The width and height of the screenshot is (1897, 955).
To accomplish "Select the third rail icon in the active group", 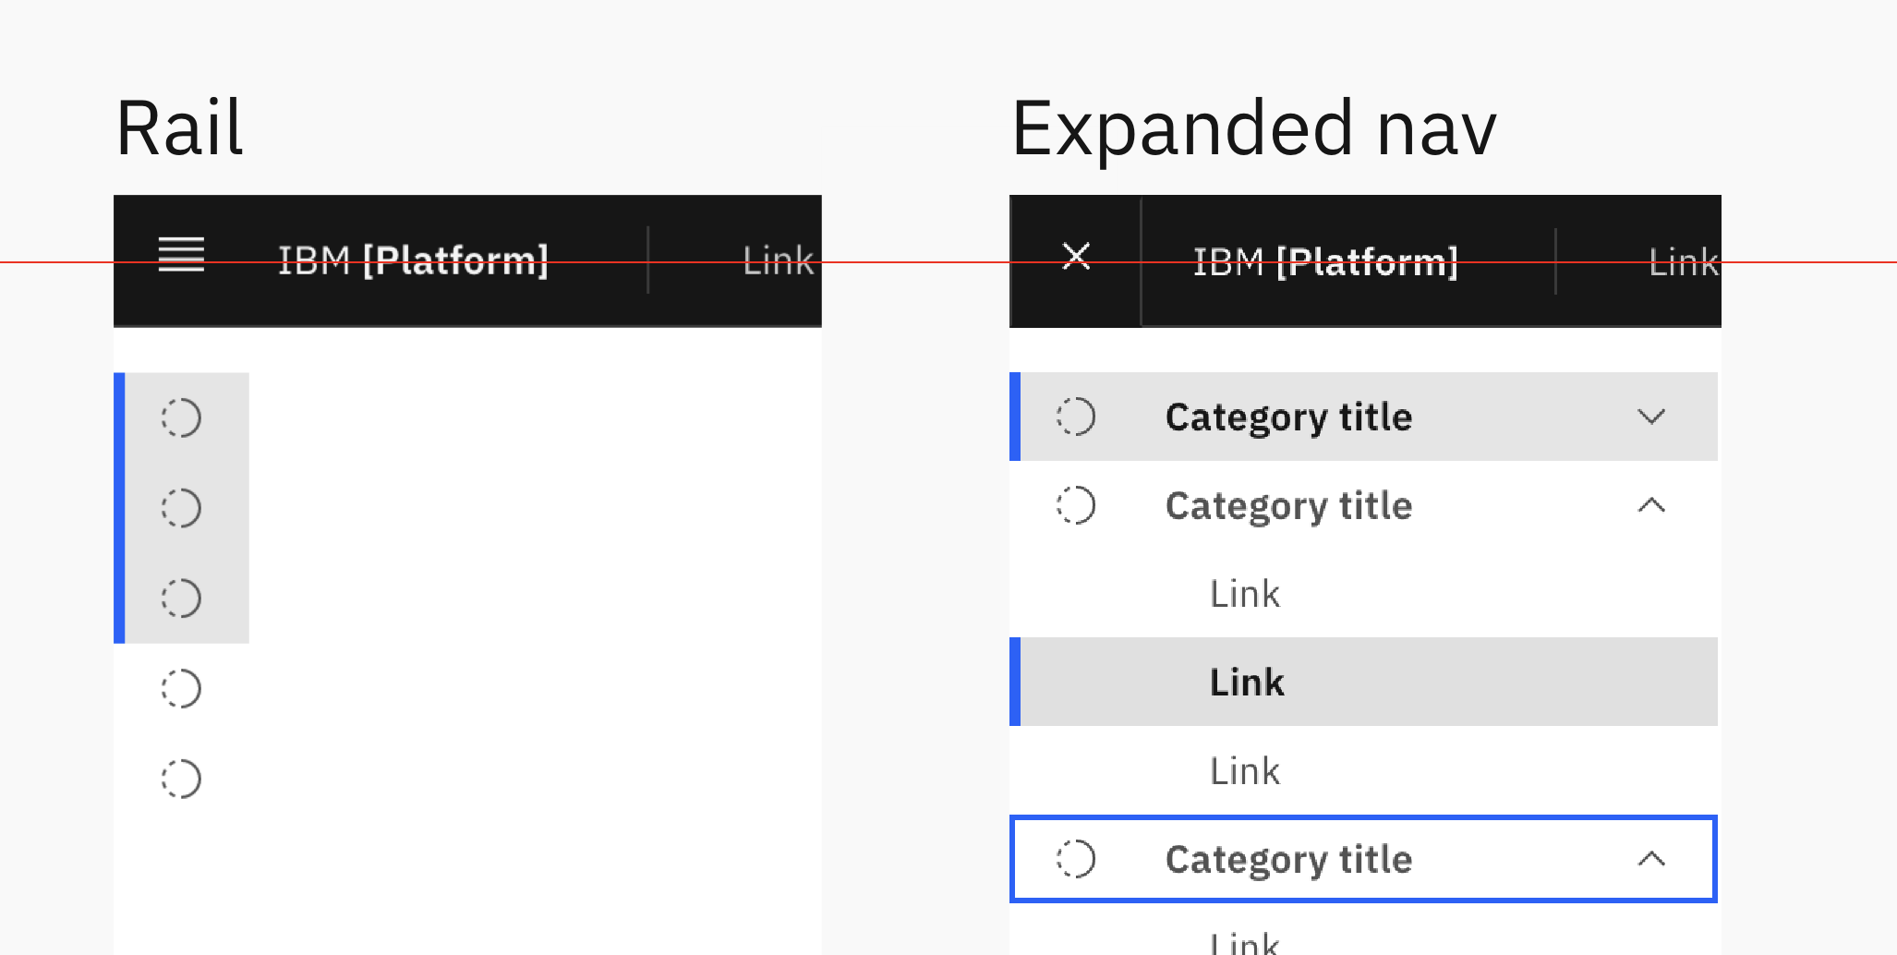I will pos(181,598).
